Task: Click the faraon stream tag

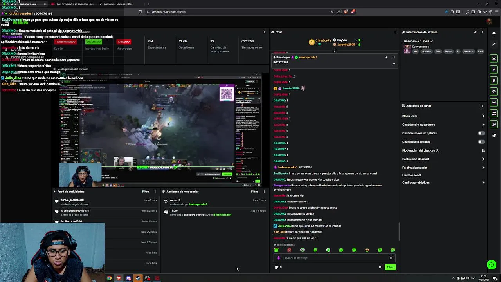Action: 448,51
